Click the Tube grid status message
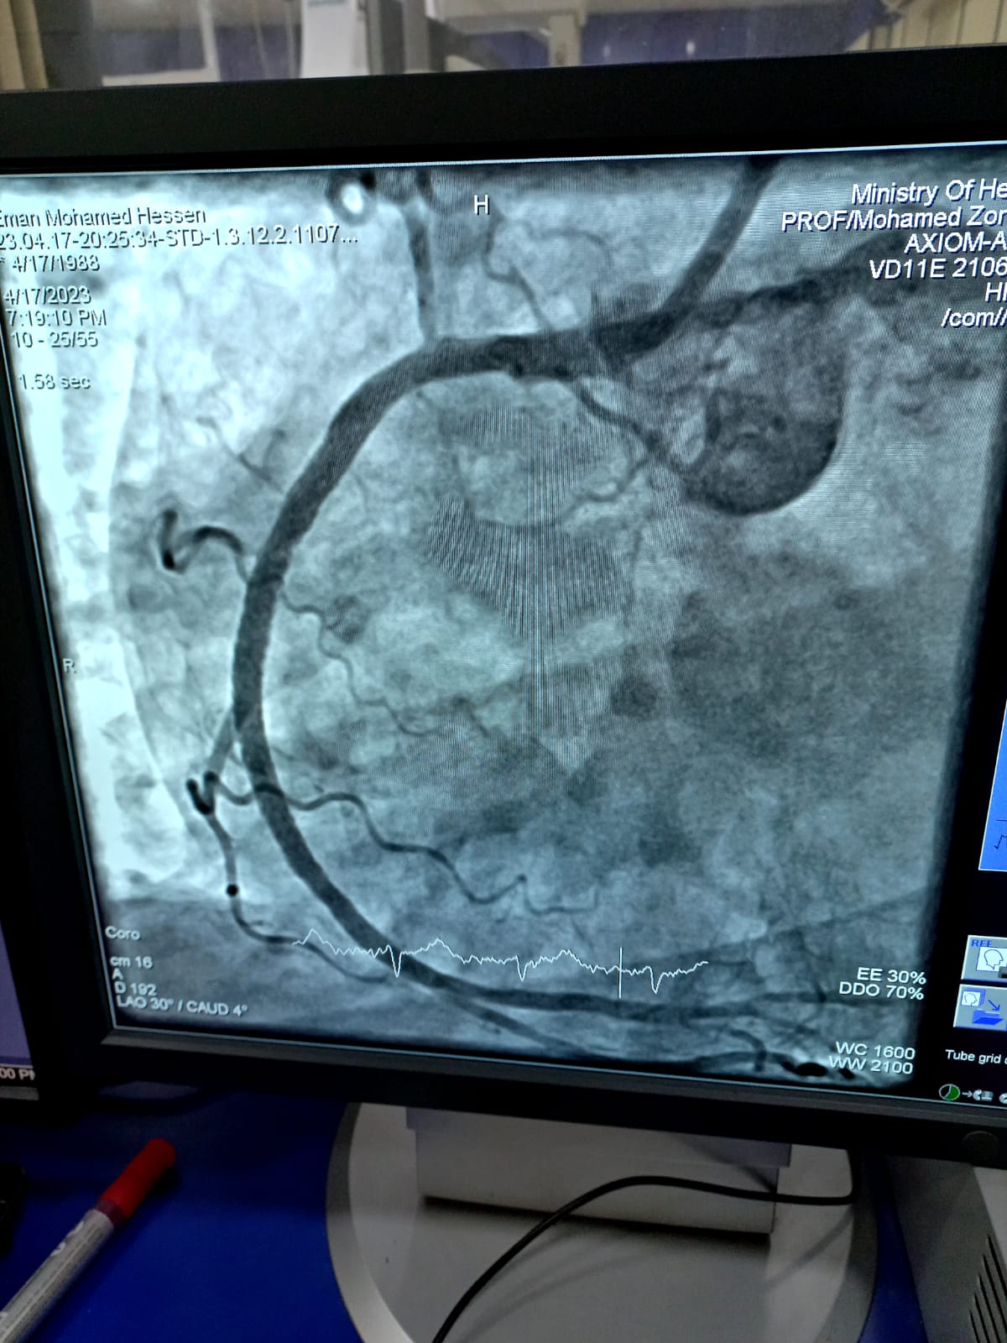Image resolution: width=1007 pixels, height=1343 pixels. (x=975, y=1057)
